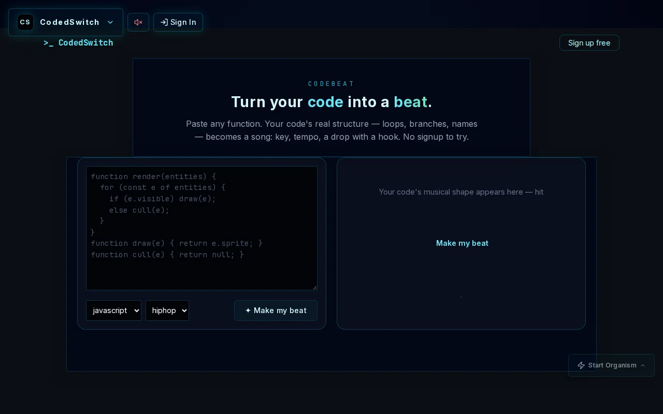Open the hiphop genre dropdown
This screenshot has height=414, width=663.
point(167,310)
